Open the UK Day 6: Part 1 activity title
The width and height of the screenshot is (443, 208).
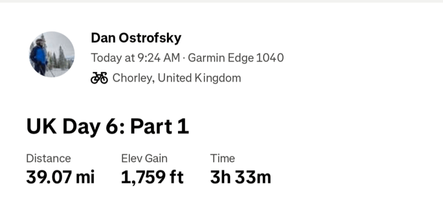point(107,127)
